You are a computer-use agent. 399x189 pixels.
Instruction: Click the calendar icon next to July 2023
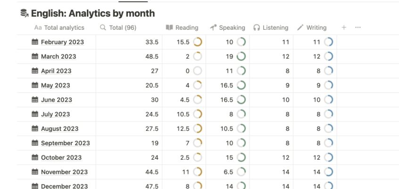[35, 114]
